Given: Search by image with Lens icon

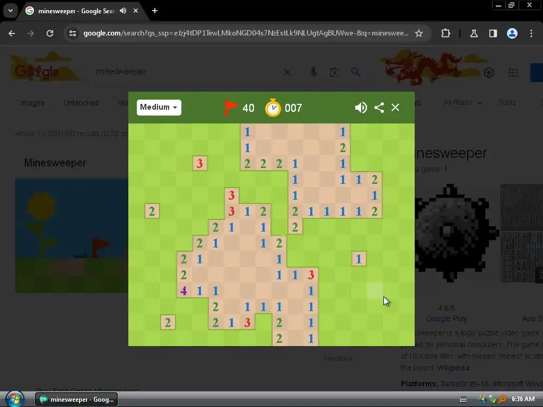Looking at the screenshot, I should point(334,72).
